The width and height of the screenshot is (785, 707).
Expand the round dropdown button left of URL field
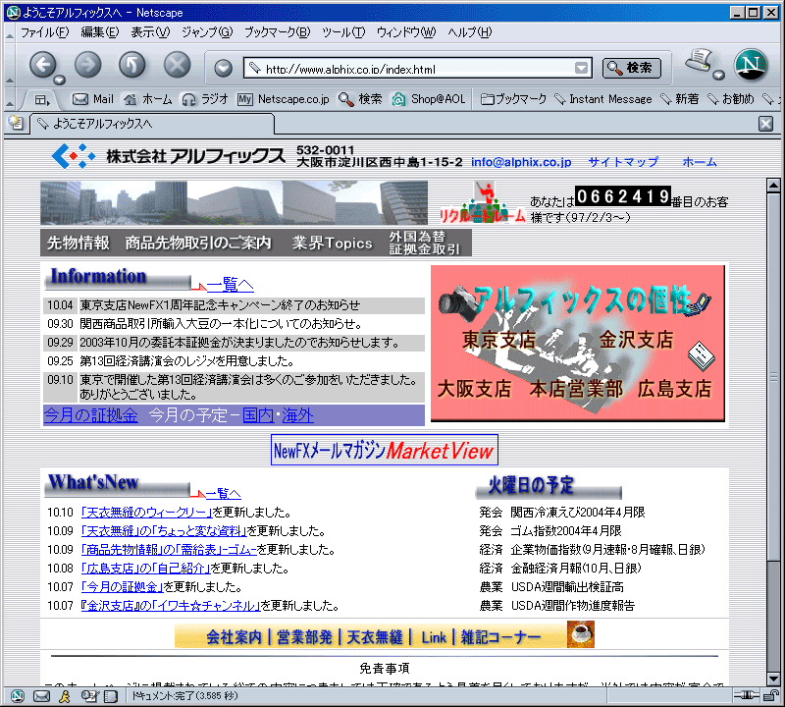223,68
